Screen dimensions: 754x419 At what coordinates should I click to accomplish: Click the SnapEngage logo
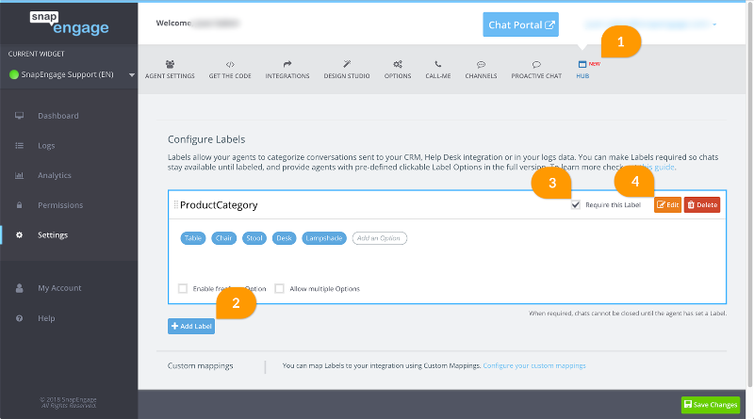[x=69, y=23]
